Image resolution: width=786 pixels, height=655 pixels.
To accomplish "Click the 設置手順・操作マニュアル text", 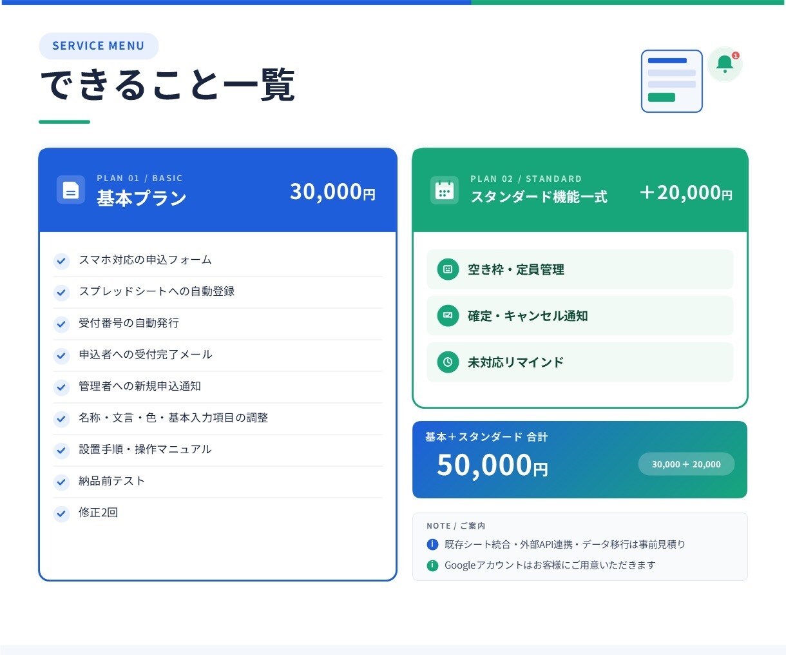I will 145,449.
